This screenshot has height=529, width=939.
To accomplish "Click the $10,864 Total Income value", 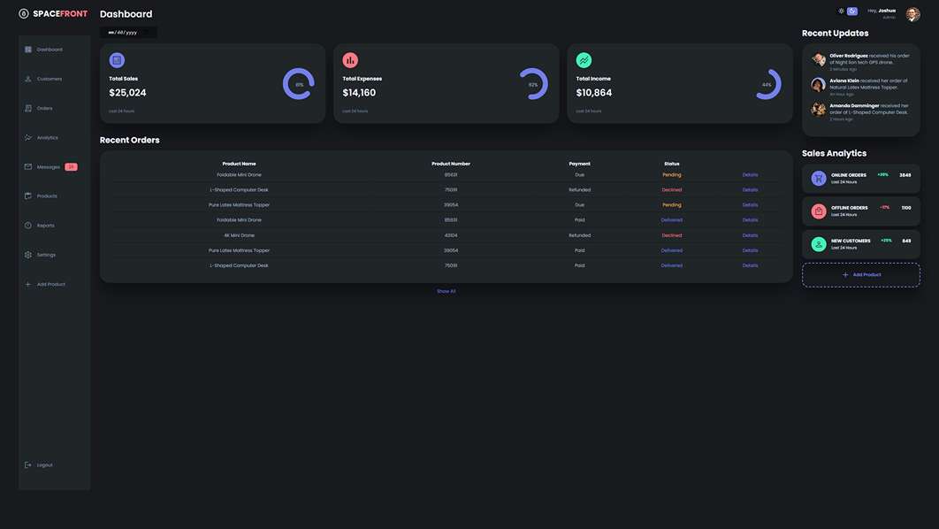I will (x=594, y=93).
